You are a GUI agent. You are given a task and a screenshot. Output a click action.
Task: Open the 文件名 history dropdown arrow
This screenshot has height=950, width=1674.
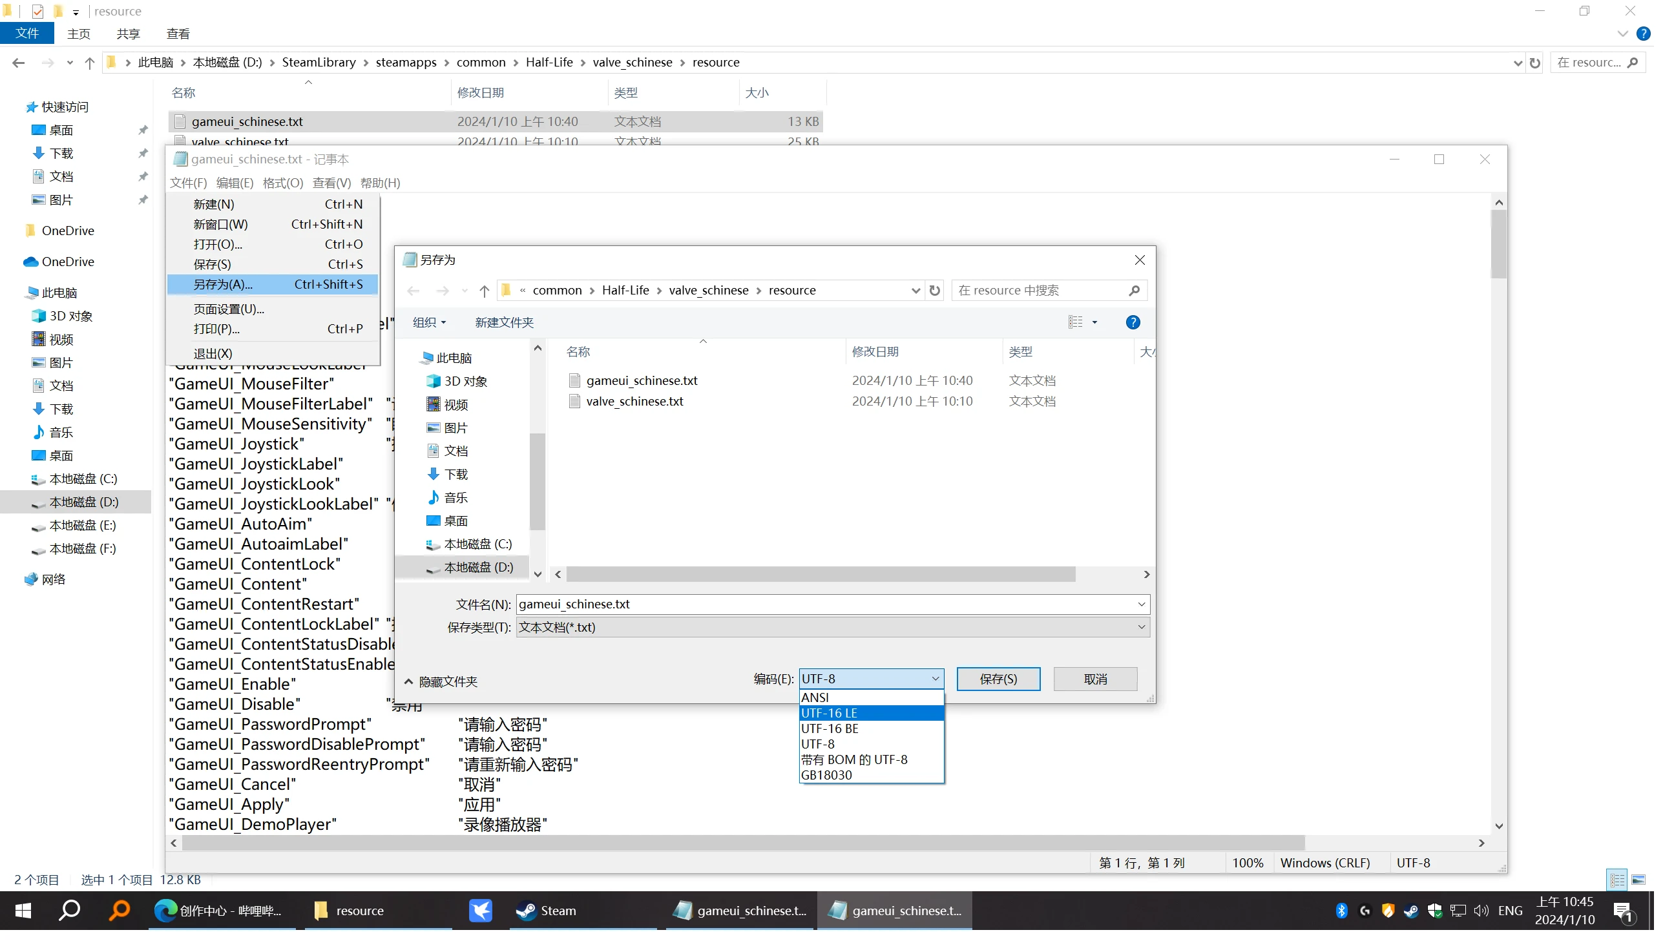(1141, 604)
